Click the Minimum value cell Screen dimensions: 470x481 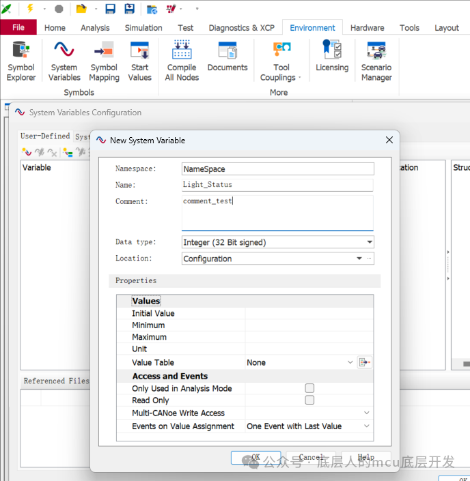coord(309,325)
